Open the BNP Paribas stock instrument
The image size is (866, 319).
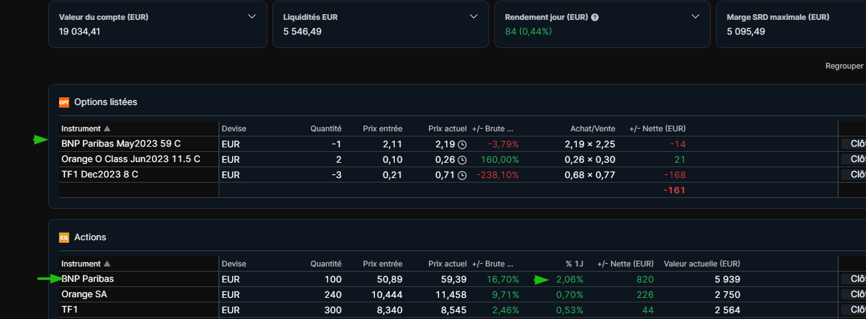tap(88, 279)
